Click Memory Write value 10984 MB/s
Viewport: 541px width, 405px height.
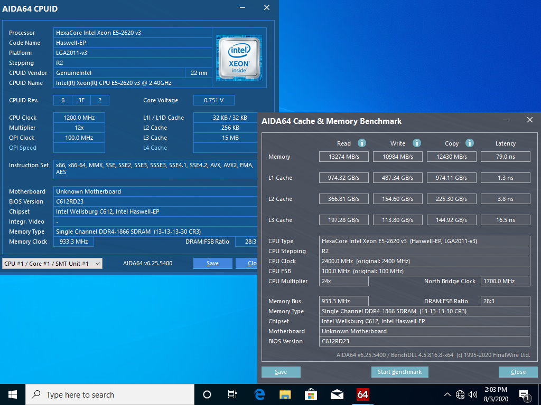(x=397, y=157)
